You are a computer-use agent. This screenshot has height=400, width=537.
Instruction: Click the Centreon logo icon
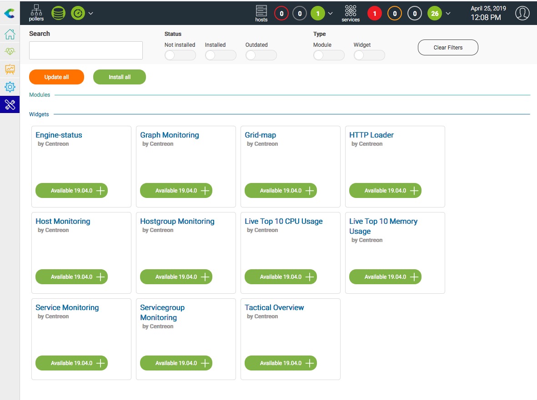(x=10, y=13)
